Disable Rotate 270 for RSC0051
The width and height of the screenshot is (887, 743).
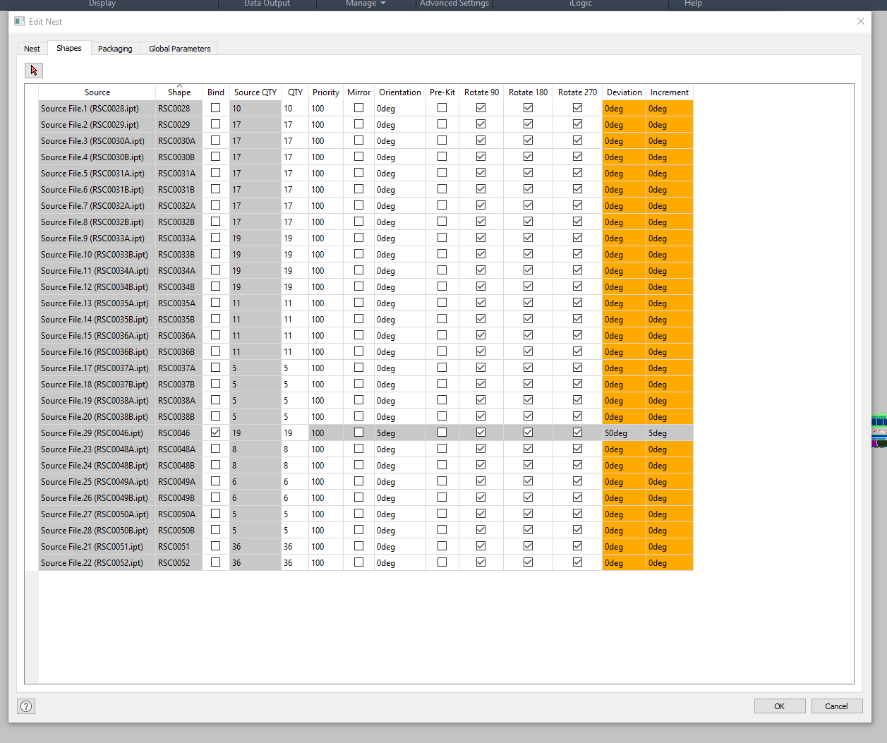click(x=577, y=546)
